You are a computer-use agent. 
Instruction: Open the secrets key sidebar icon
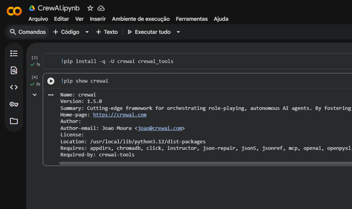[x=14, y=104]
